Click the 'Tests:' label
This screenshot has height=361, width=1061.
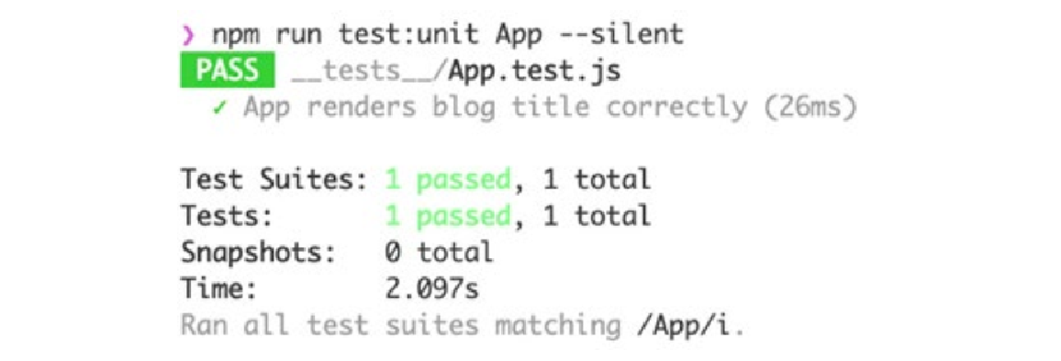(227, 217)
